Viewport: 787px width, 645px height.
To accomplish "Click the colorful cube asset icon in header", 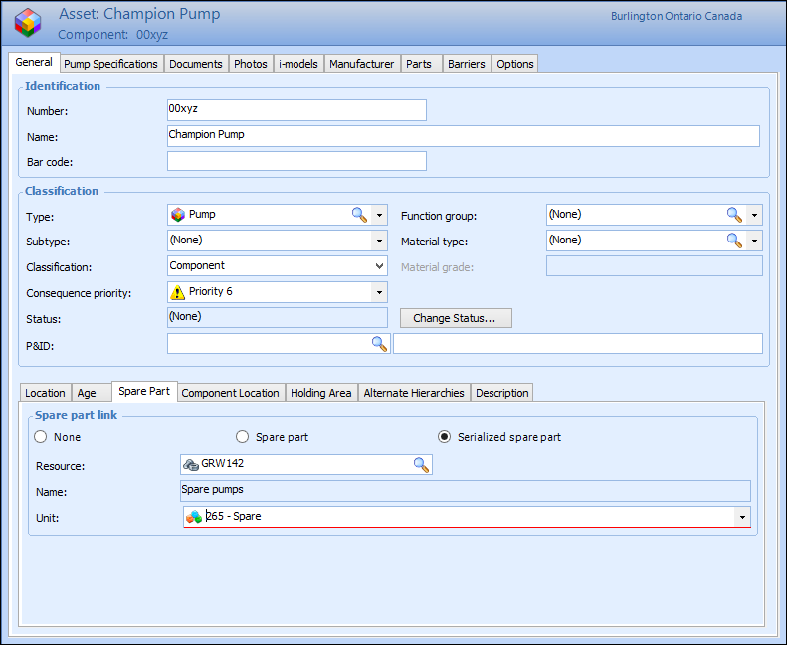I will click(x=29, y=23).
